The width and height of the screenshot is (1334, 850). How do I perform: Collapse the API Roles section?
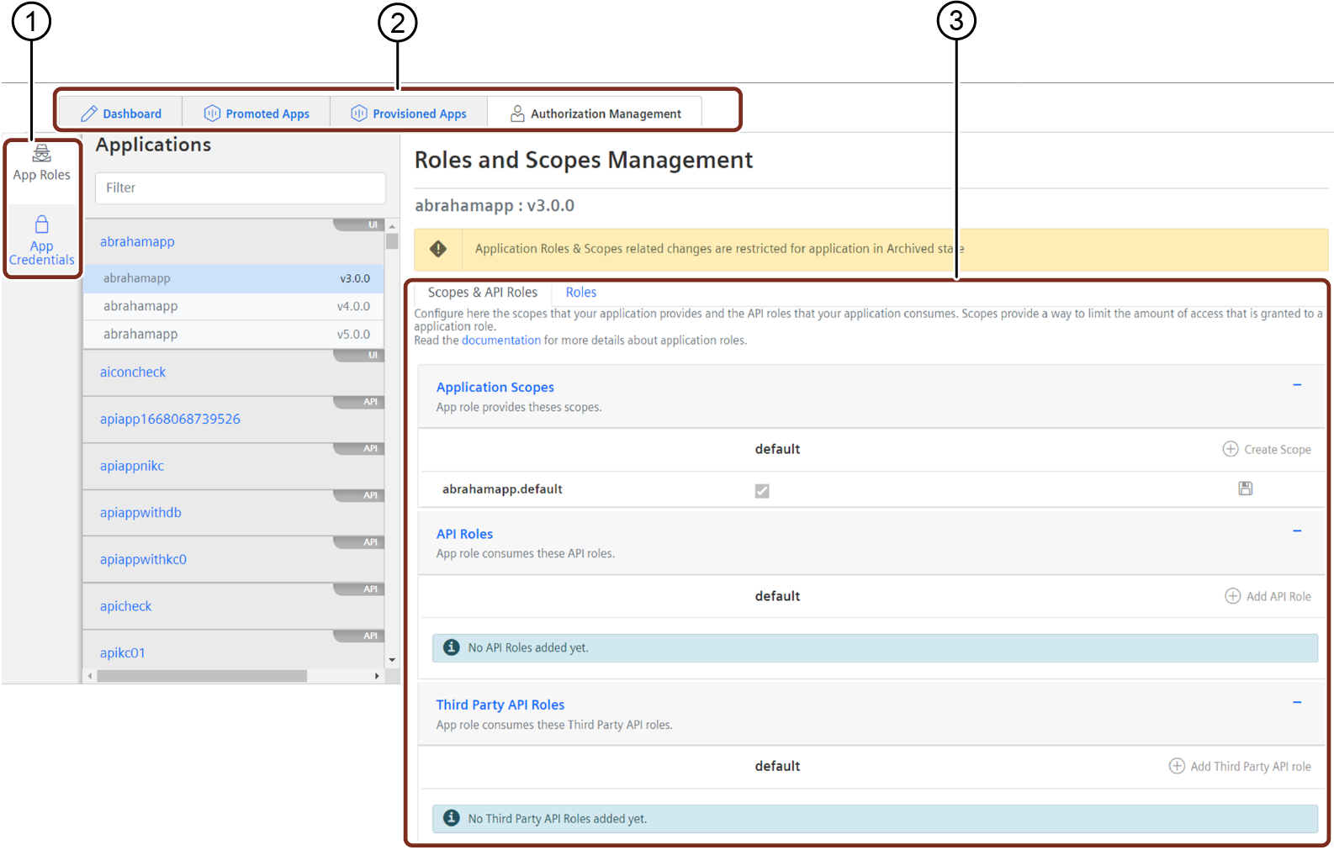pyautogui.click(x=1297, y=531)
